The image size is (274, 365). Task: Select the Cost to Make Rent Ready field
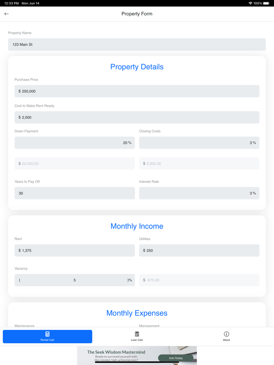pyautogui.click(x=137, y=117)
